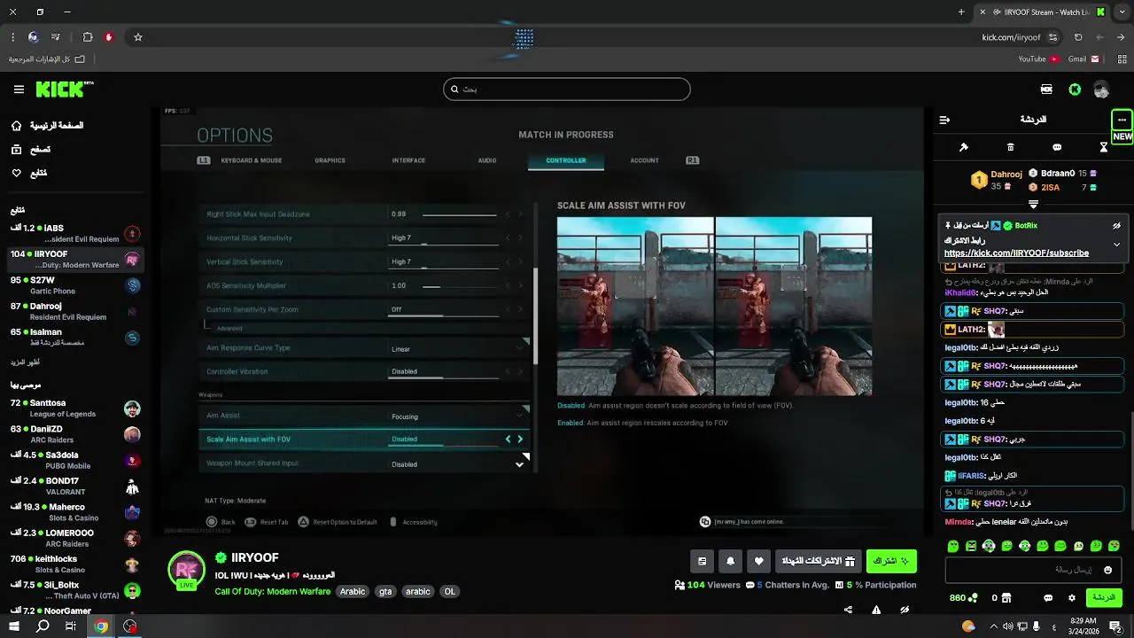Open the Following sidebar item with heart icon
Screen dimensions: 1134x638
[29, 173]
